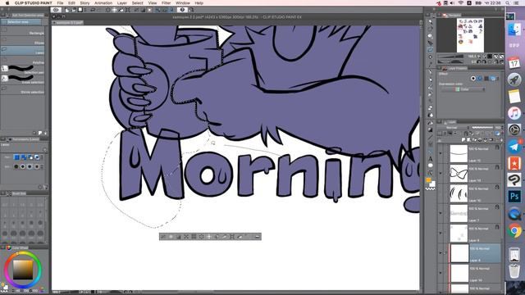Image resolution: width=525 pixels, height=295 pixels.
Task: Select the Balloon tool in tool palette
Action: click(x=430, y=166)
